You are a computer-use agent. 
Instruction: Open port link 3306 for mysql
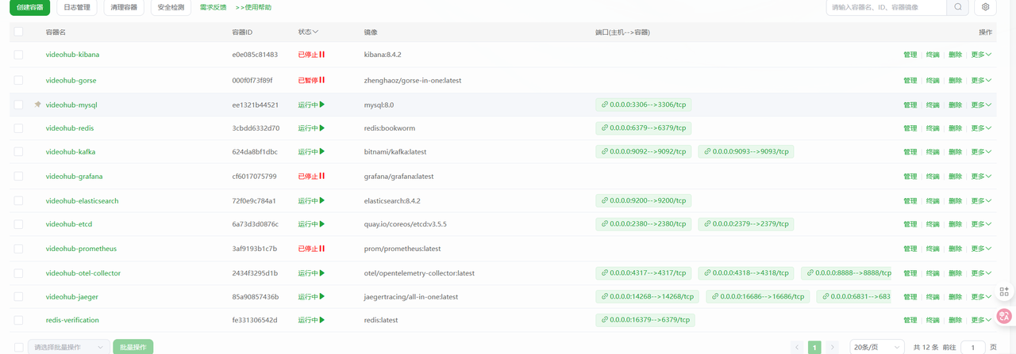644,105
